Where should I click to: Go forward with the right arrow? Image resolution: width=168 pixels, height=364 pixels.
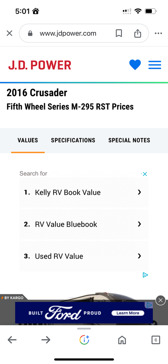click(46, 340)
